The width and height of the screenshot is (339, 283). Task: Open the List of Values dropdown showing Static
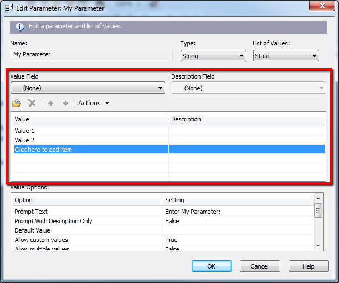(286, 56)
